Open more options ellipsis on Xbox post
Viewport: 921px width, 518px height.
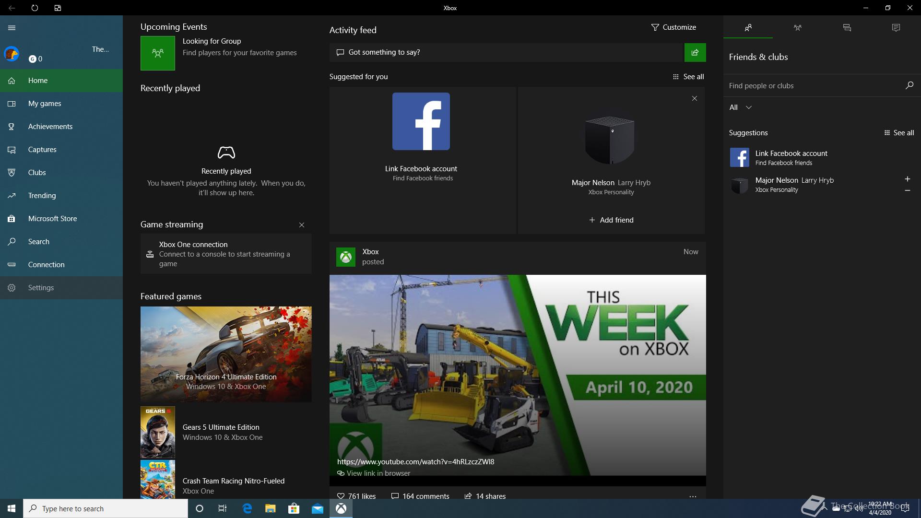coord(693,496)
